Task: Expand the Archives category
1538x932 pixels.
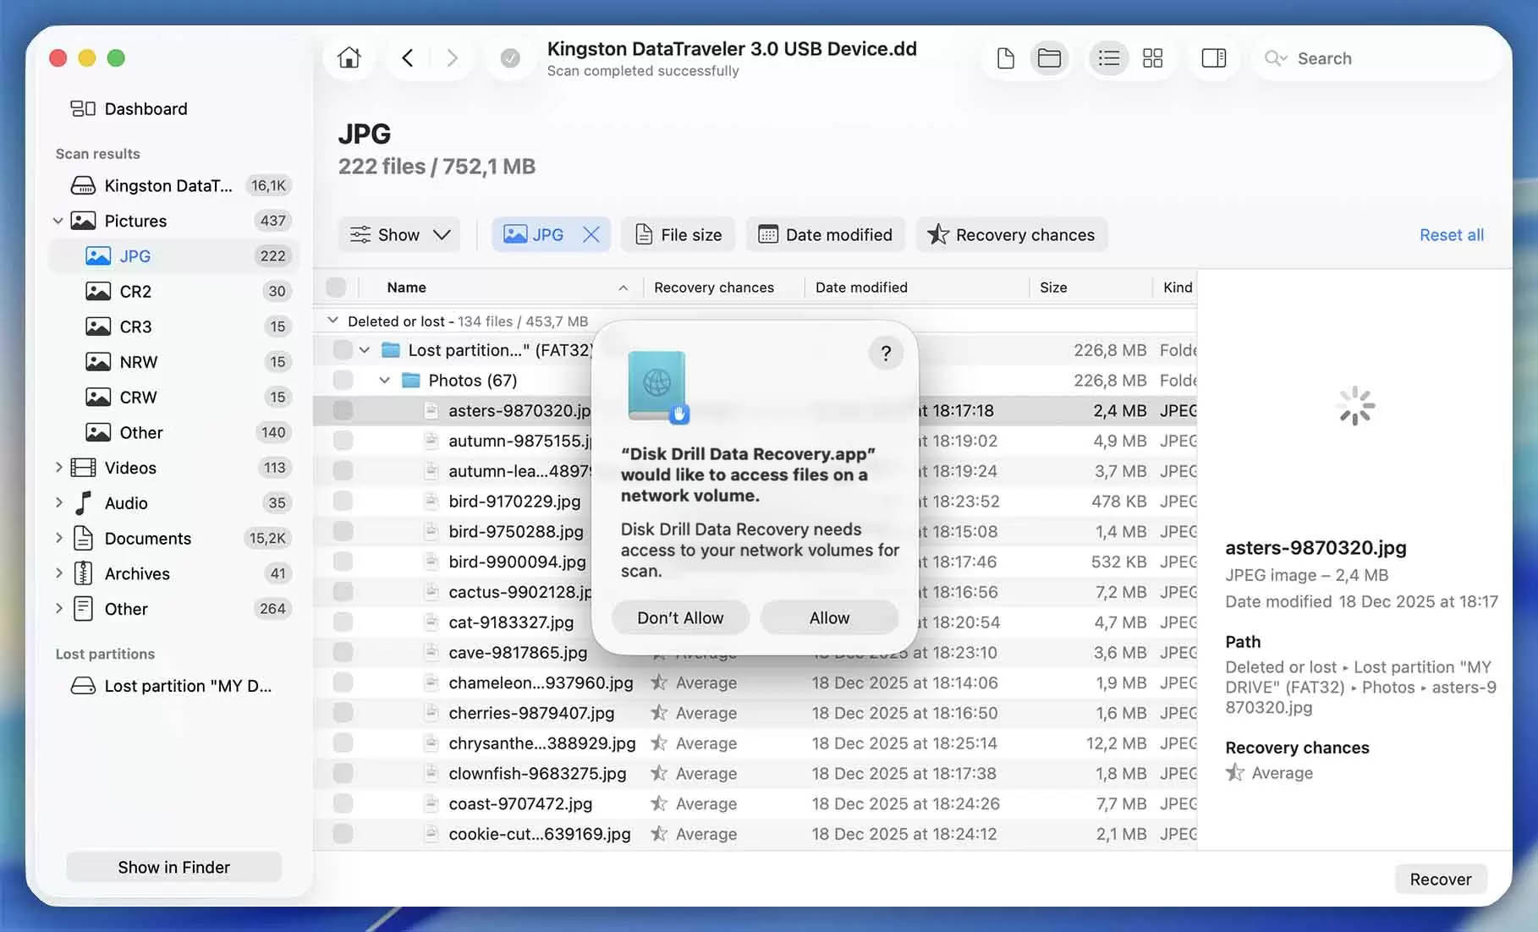Action: pyautogui.click(x=58, y=573)
